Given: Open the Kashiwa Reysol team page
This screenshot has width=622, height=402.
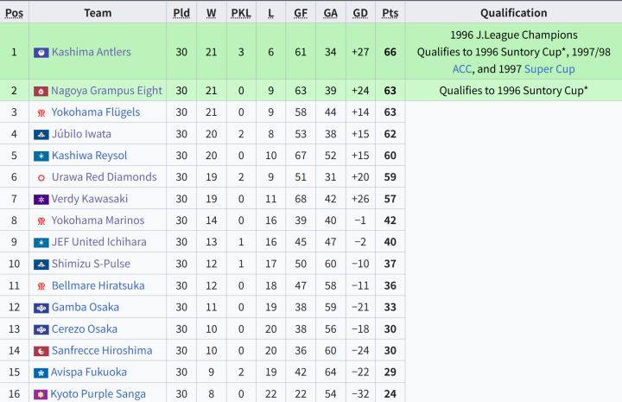Looking at the screenshot, I should (89, 156).
